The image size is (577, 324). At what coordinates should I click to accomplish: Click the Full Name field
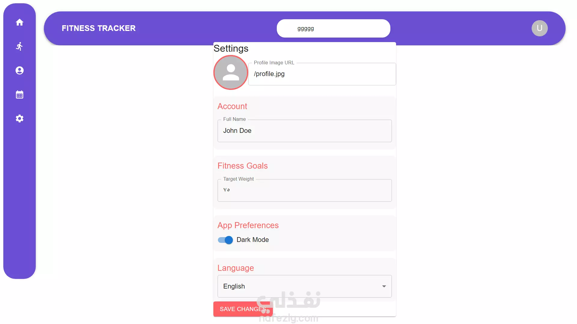click(304, 131)
